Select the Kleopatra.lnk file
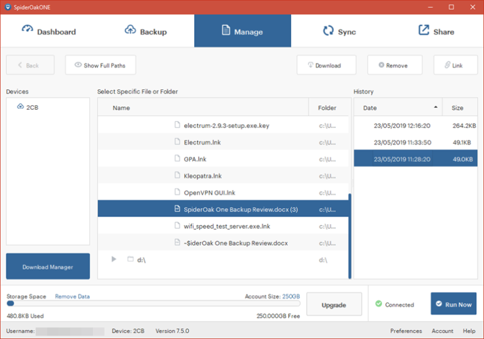484x339 pixels. pyautogui.click(x=223, y=175)
